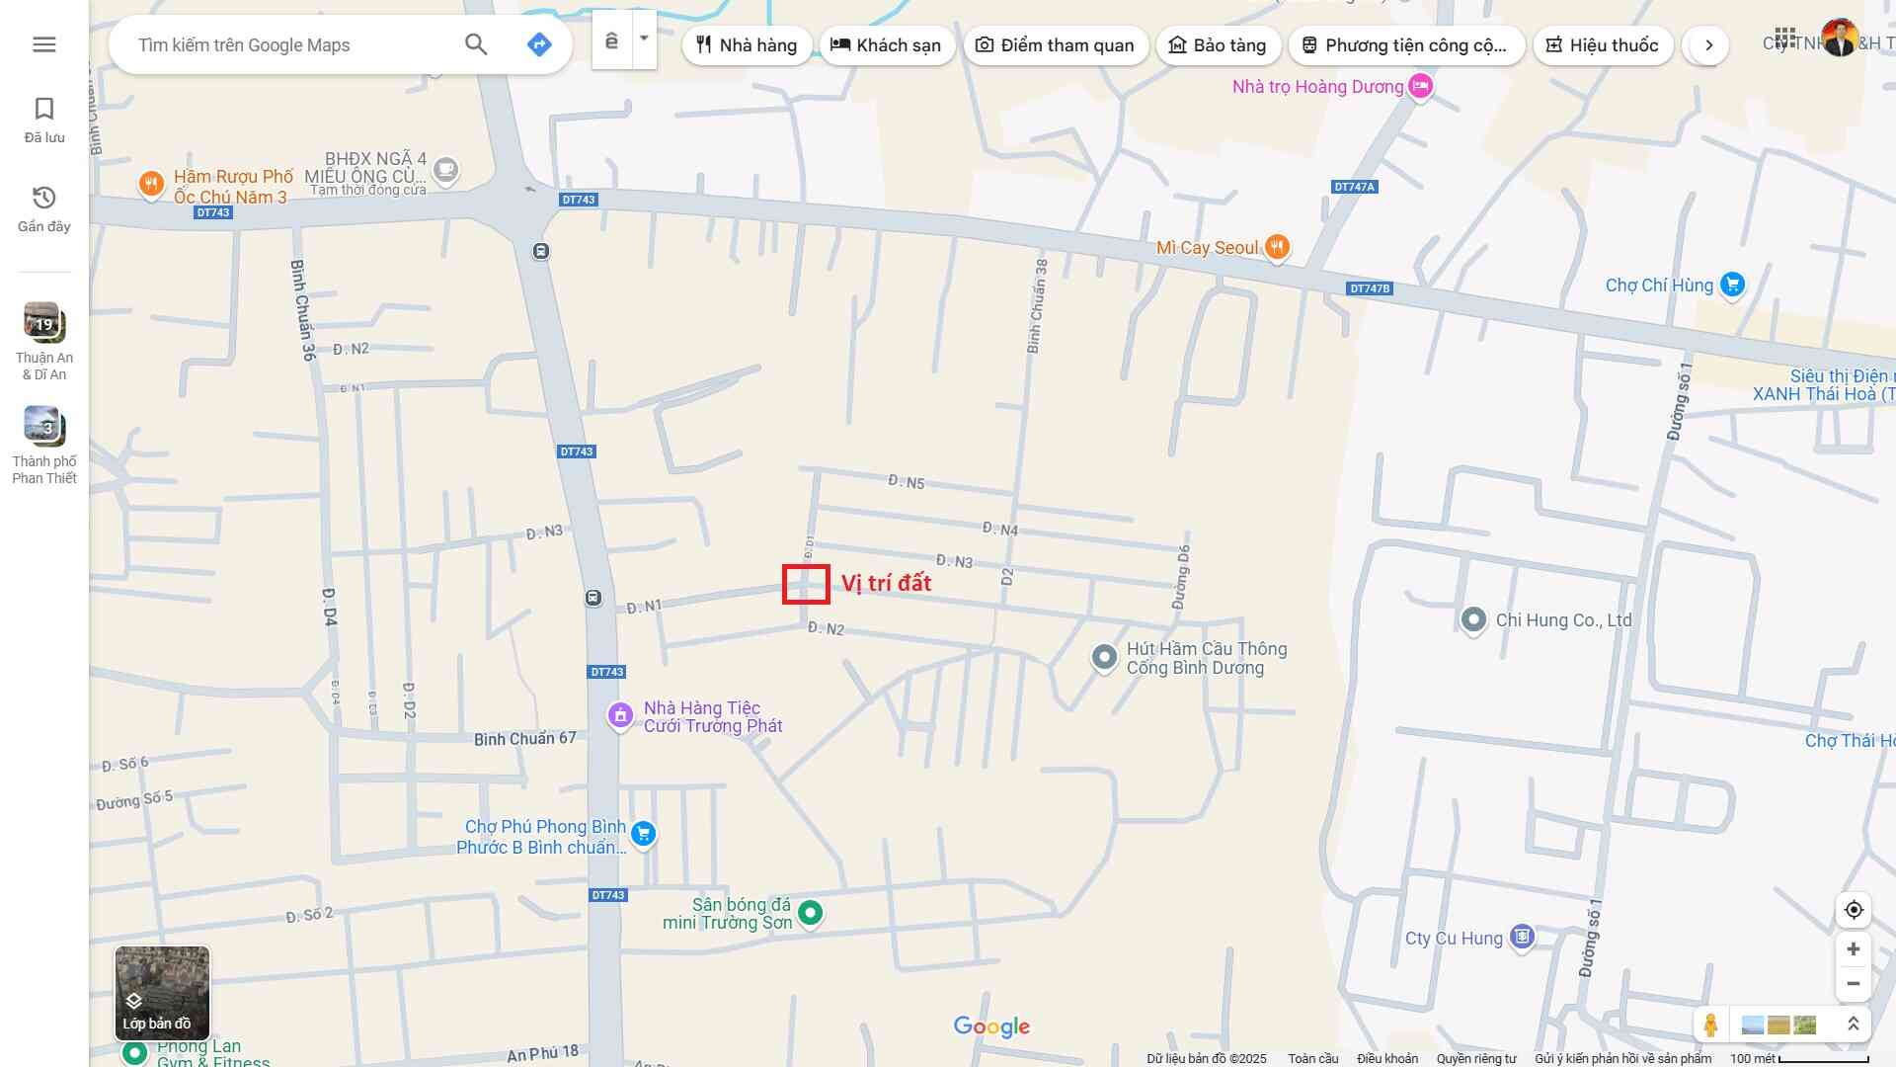Zoom in with the plus button
The image size is (1896, 1067).
(x=1854, y=949)
